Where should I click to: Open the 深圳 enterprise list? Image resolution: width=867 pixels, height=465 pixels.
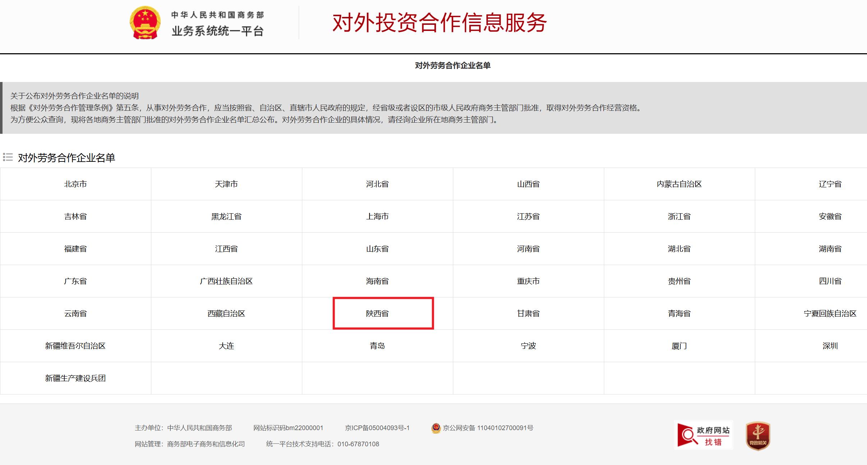(830, 346)
